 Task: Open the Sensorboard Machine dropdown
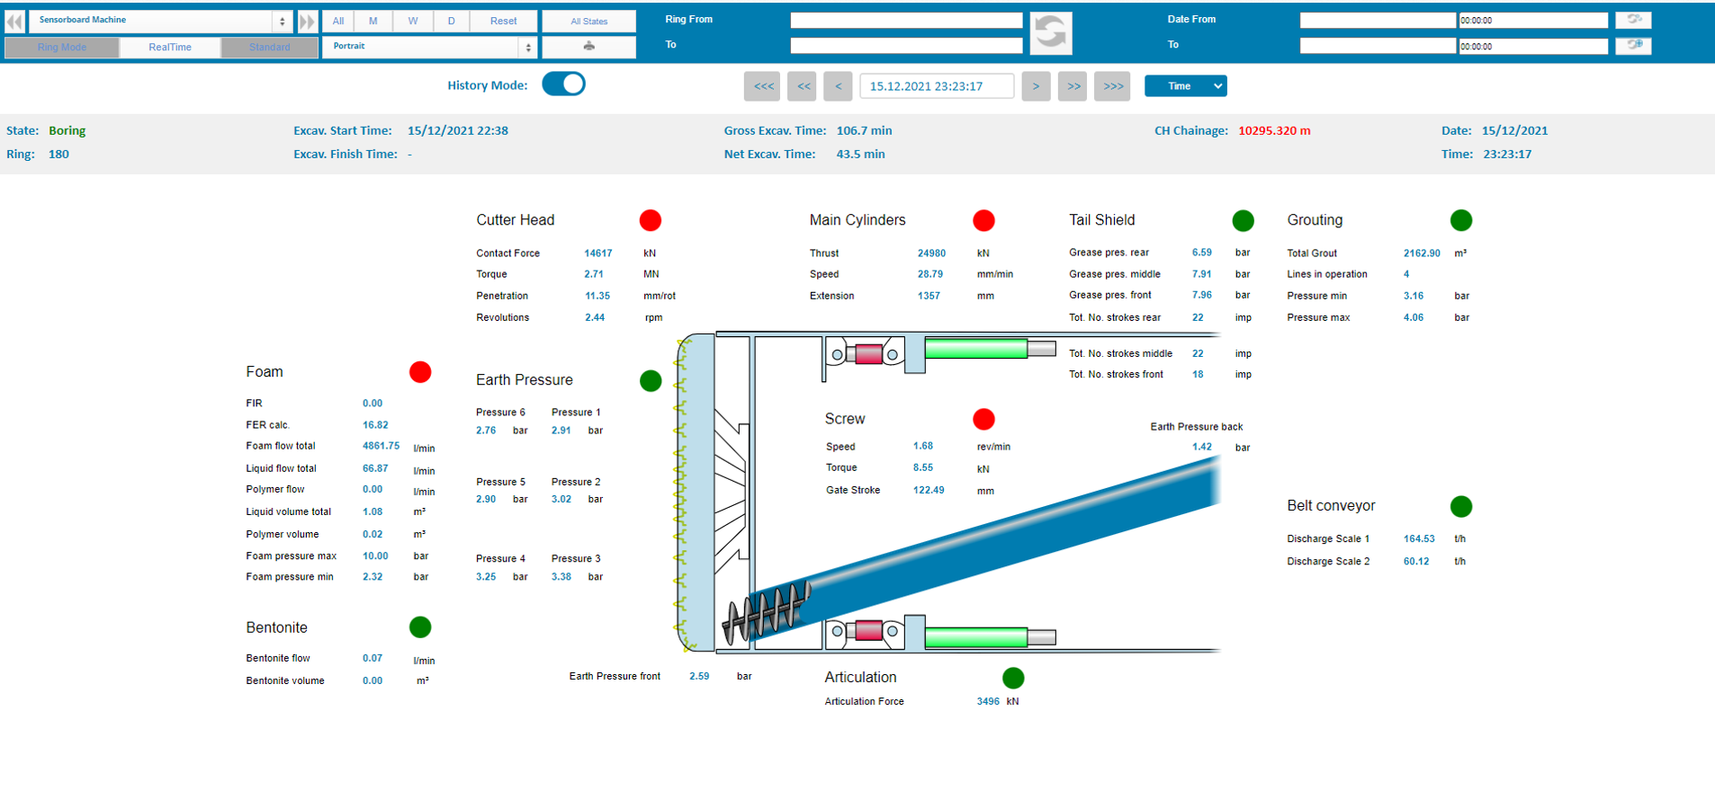[160, 21]
